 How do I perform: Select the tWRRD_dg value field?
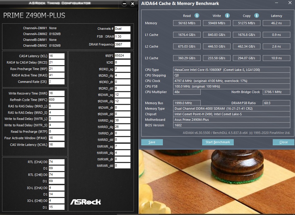point(122,127)
